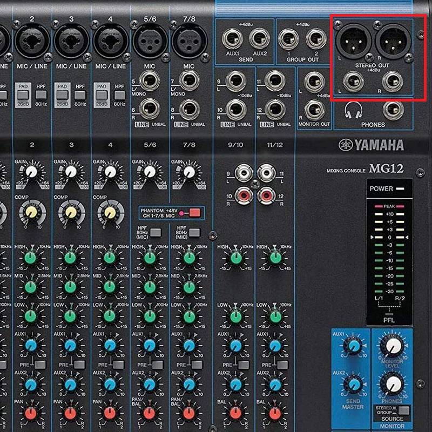Click red PAN knob on channel 2

(31, 413)
